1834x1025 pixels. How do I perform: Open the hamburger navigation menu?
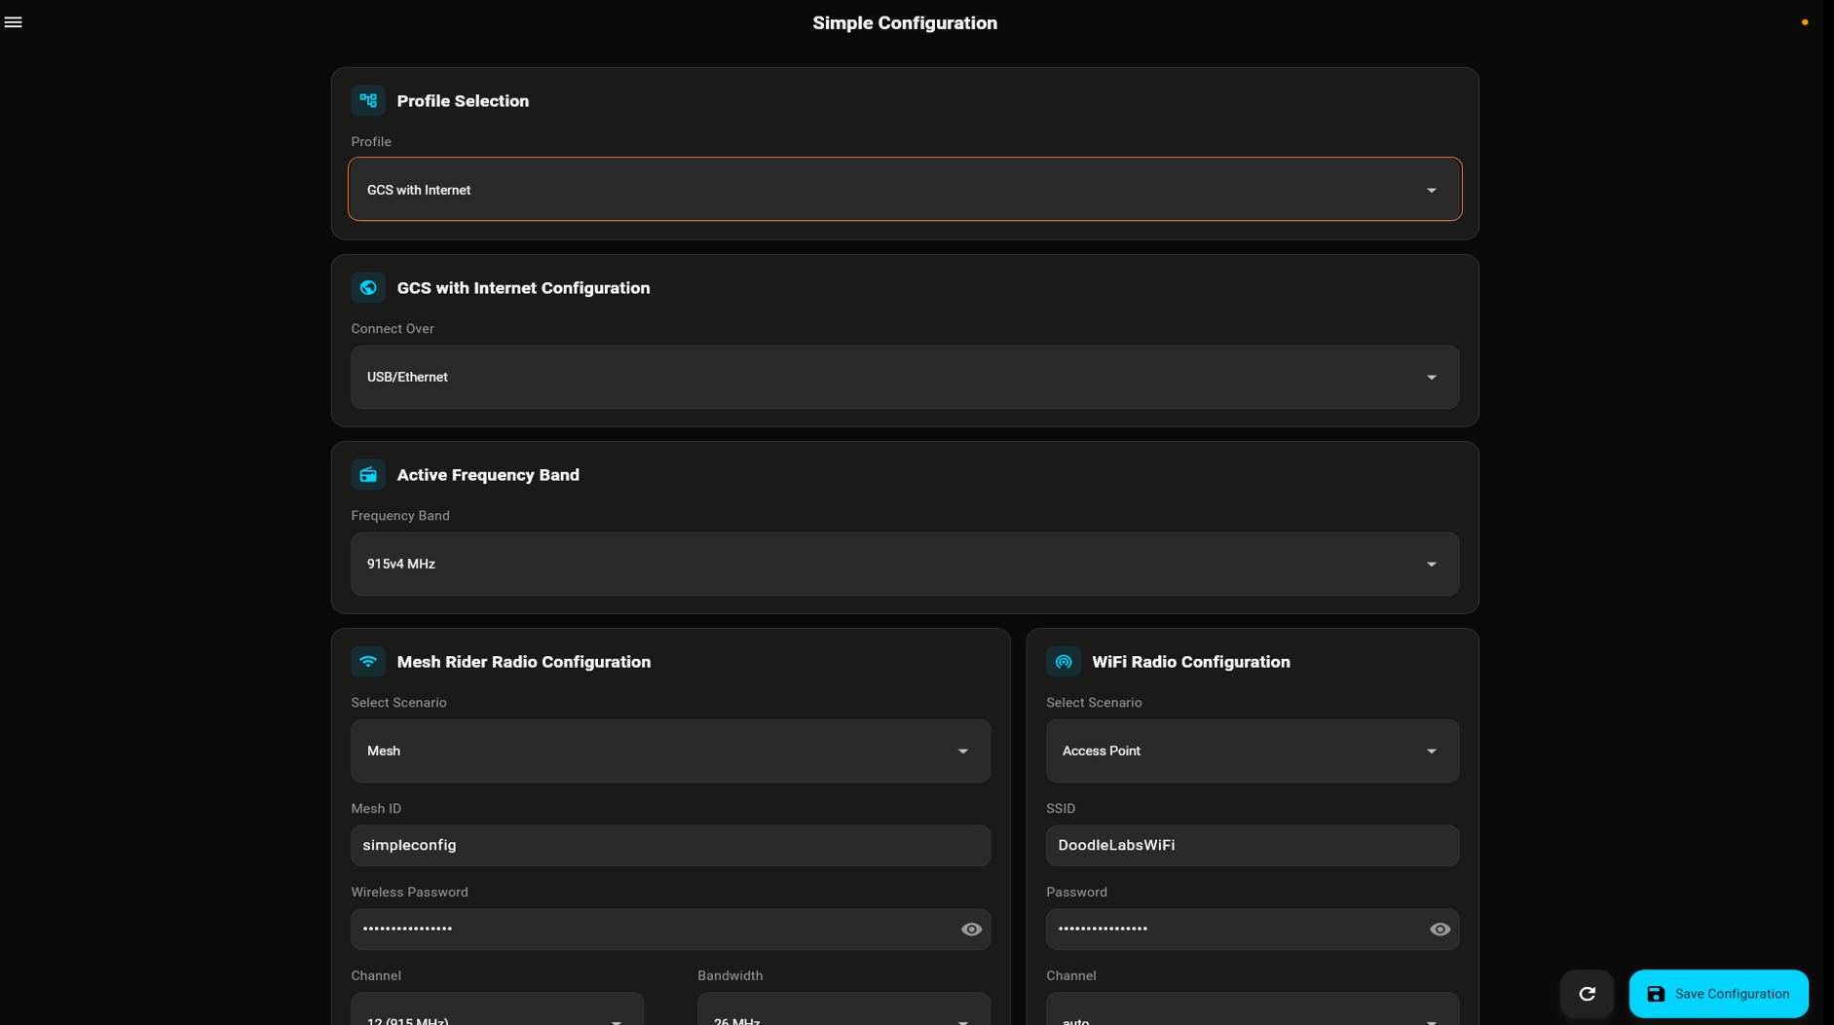coord(14,20)
